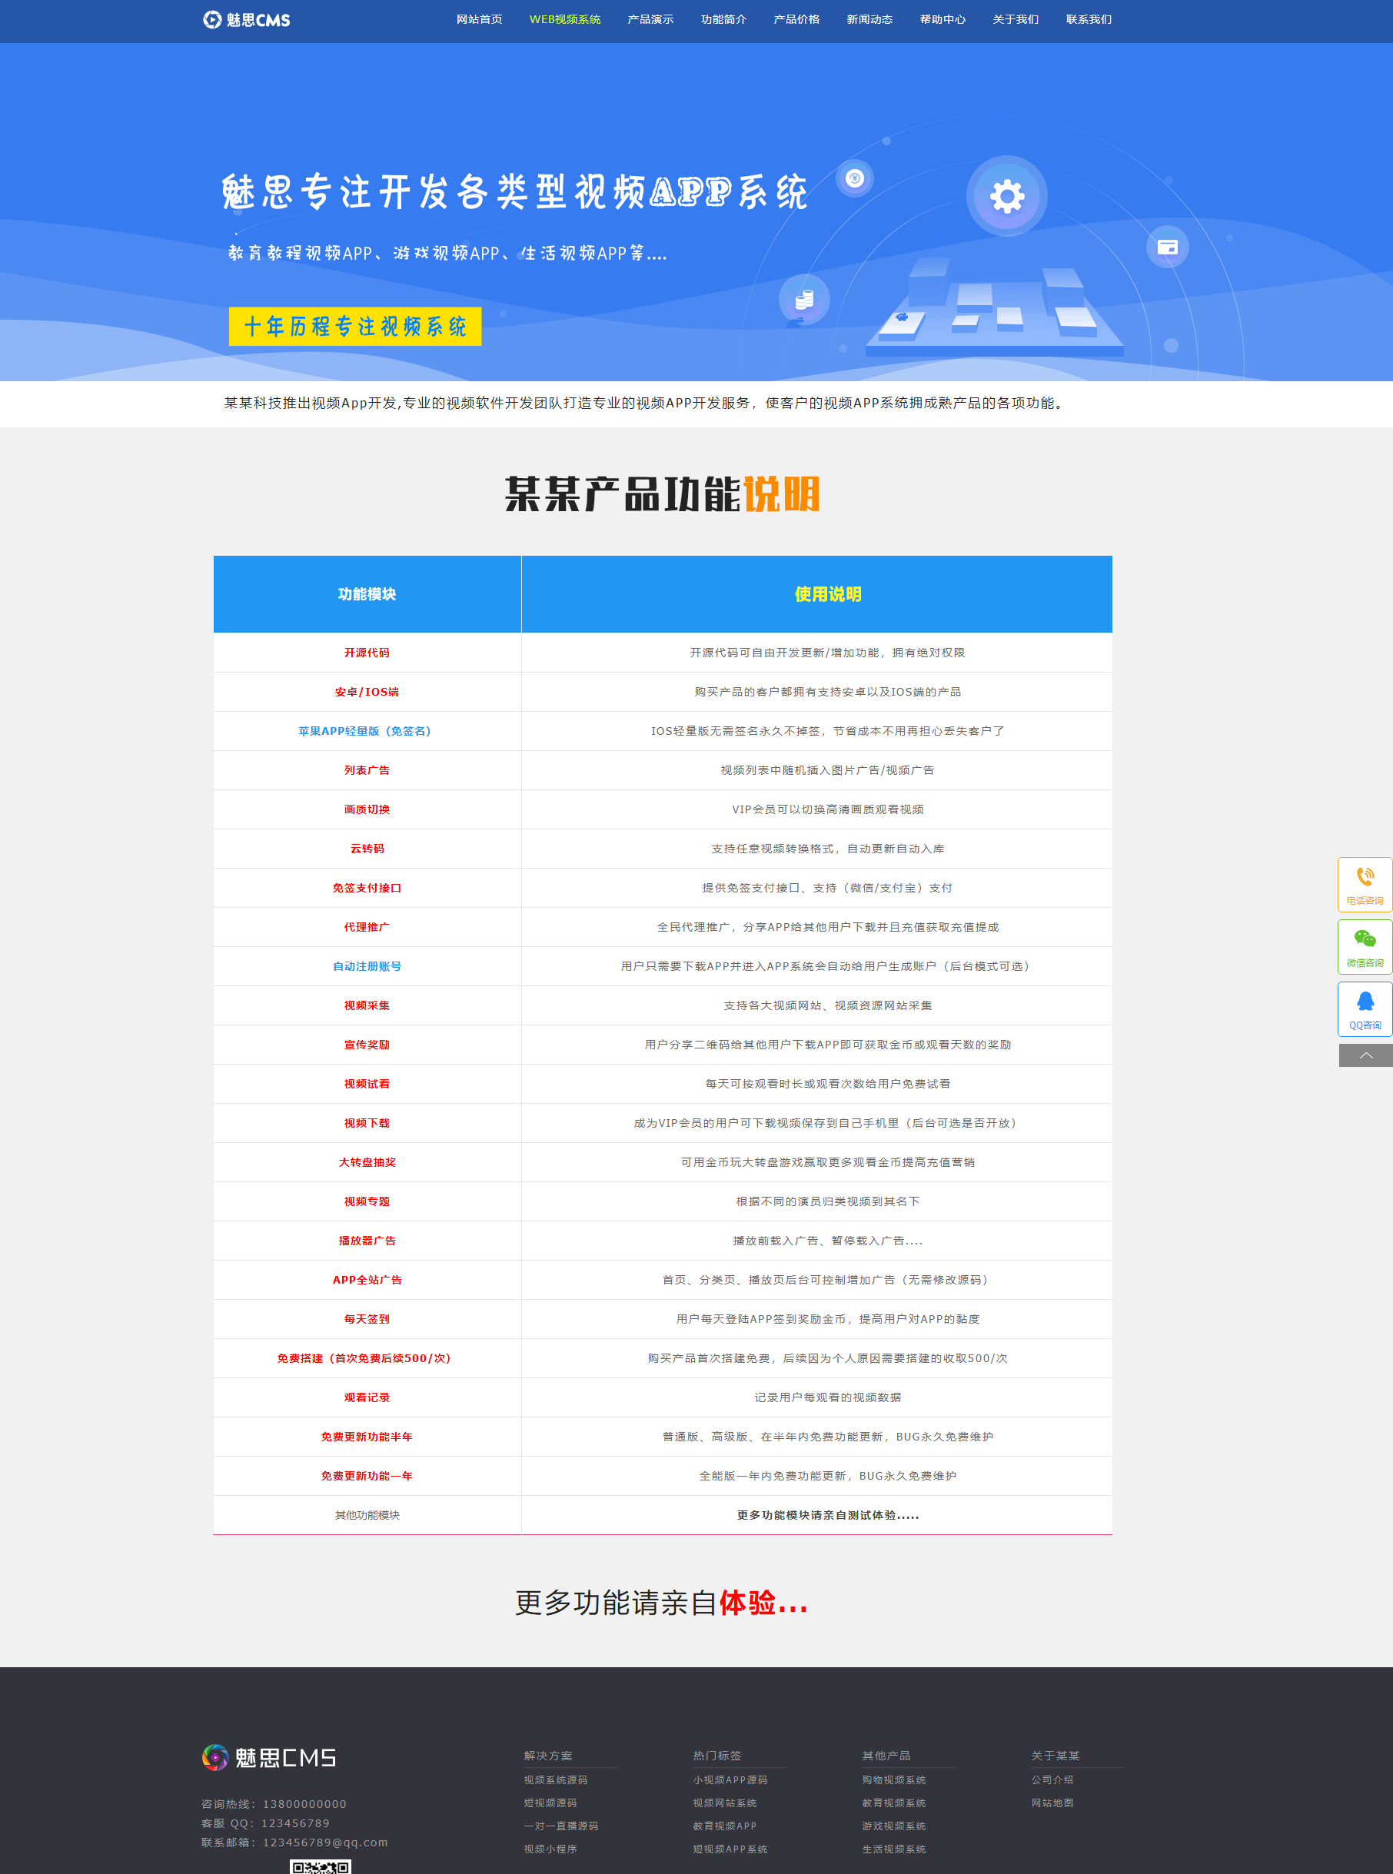Click the gear icon in banner
The width and height of the screenshot is (1393, 1874).
pos(1007,197)
